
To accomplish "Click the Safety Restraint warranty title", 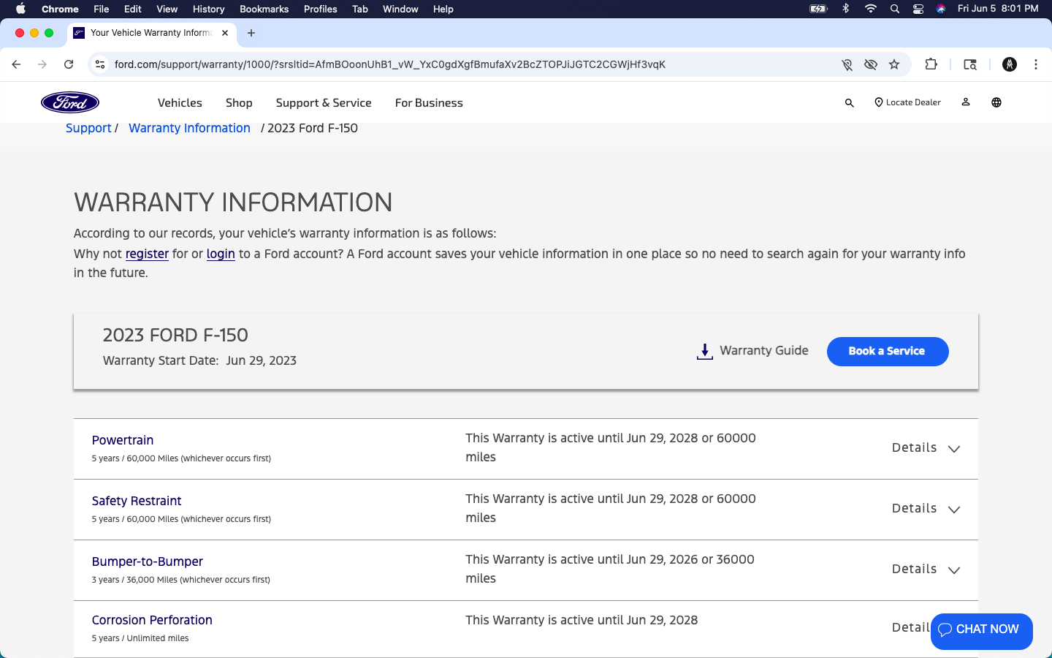I will click(137, 501).
